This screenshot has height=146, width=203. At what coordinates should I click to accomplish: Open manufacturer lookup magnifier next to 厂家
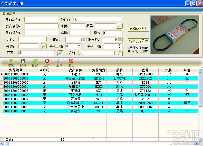point(60,53)
